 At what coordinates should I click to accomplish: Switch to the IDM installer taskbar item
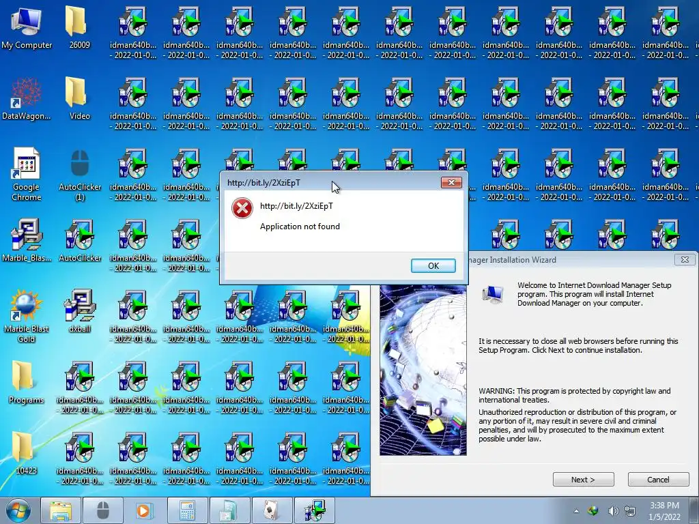click(x=314, y=510)
